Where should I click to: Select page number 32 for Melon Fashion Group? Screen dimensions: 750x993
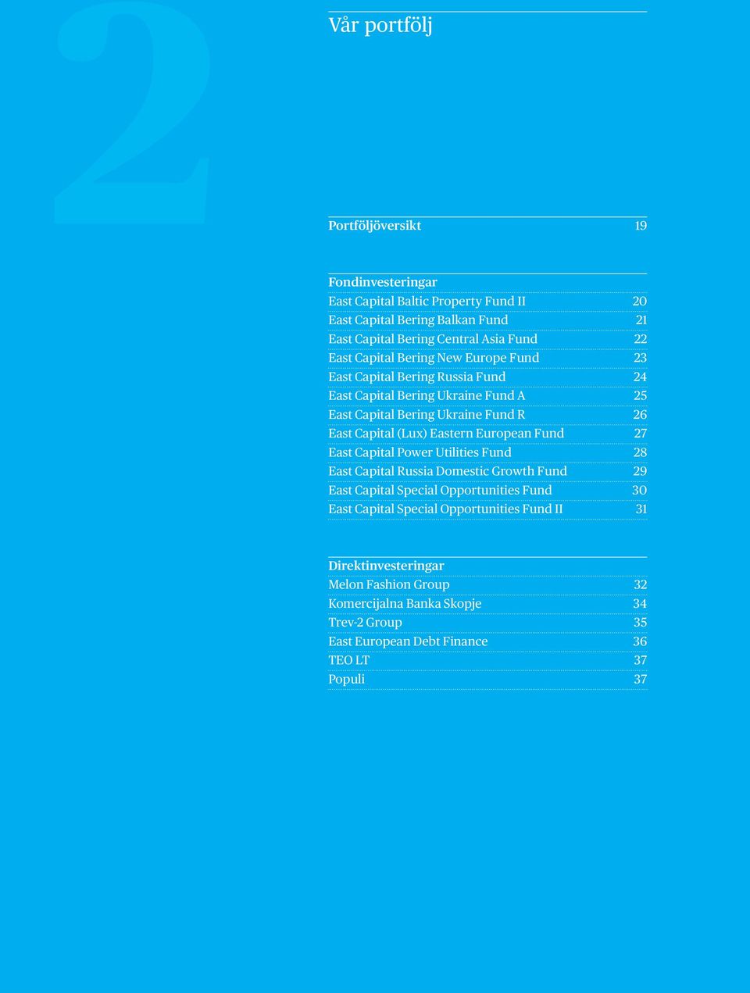640,584
